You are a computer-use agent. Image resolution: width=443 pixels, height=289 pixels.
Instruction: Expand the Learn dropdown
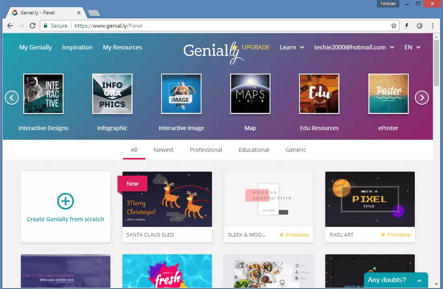(x=292, y=47)
